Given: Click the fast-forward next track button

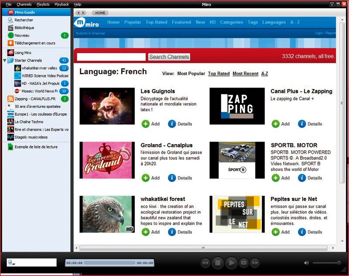Looking at the screenshot, I should (x=255, y=263).
